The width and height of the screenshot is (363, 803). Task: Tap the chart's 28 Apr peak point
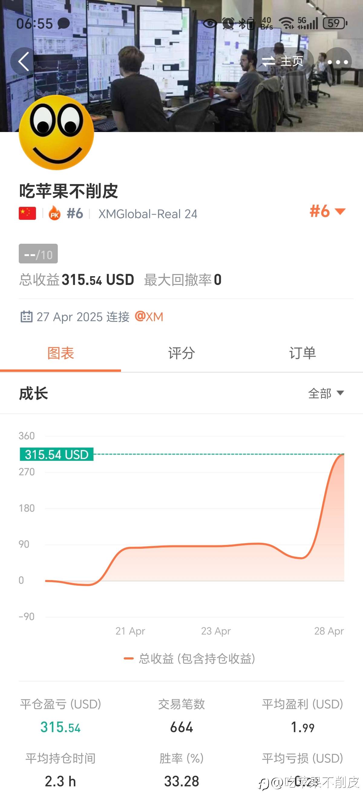[x=343, y=454]
